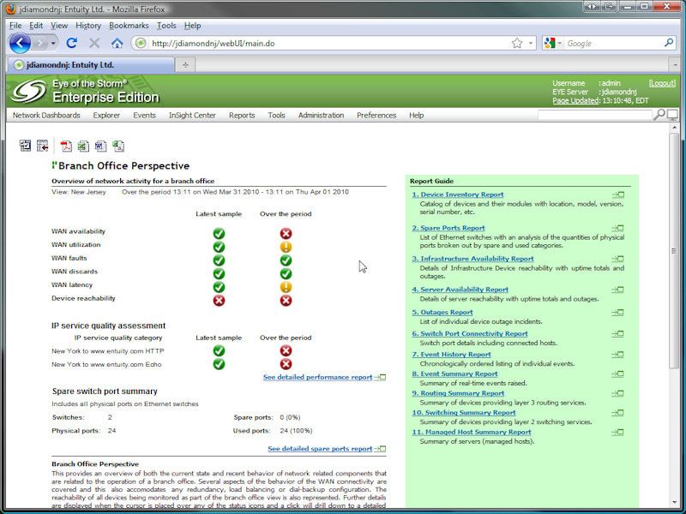Image resolution: width=686 pixels, height=514 pixels.
Task: Open the Server Availability Report link
Action: 460,290
